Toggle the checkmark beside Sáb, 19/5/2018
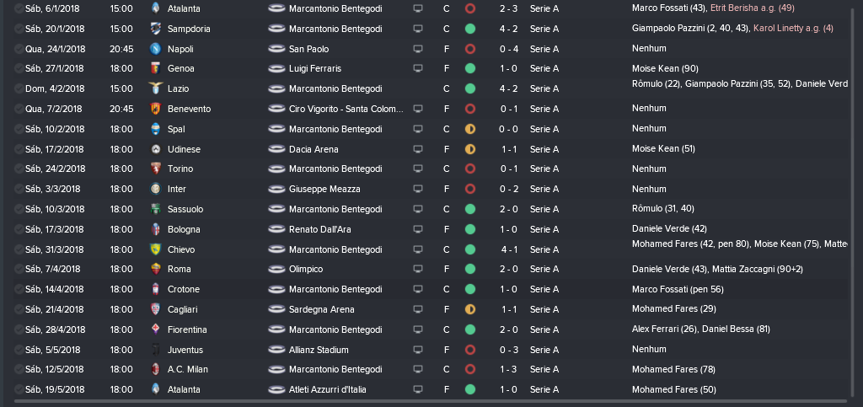The height and width of the screenshot is (407, 863). [x=19, y=389]
